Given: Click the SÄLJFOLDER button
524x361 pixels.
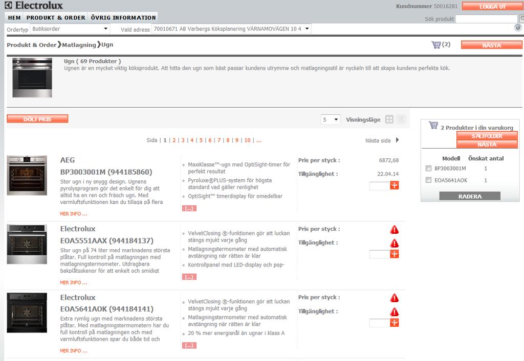Looking at the screenshot, I should pos(487,136).
